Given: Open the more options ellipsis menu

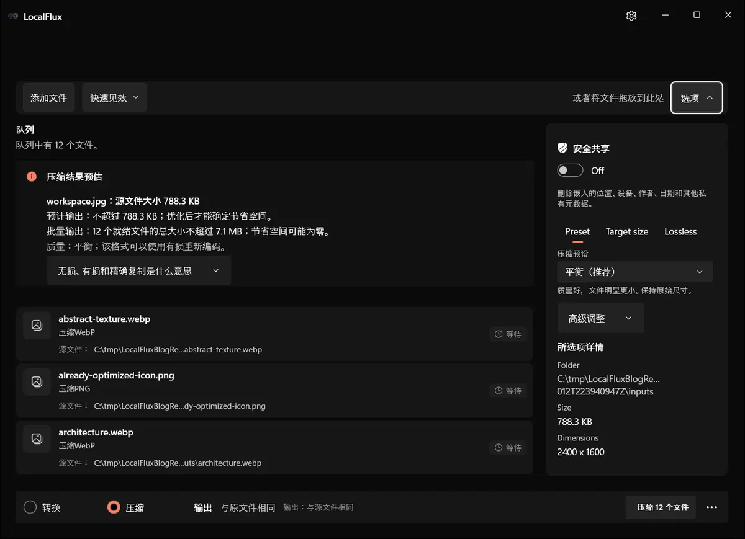Looking at the screenshot, I should (x=712, y=507).
